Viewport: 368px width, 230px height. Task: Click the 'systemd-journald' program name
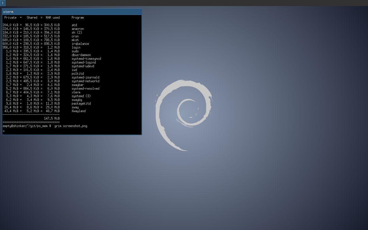pyautogui.click(x=85, y=77)
